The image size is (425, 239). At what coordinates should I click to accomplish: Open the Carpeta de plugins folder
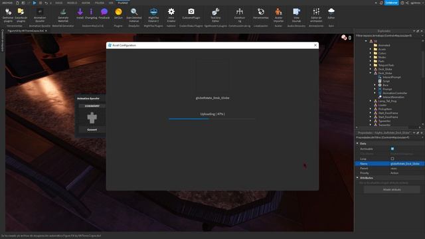pyautogui.click(x=21, y=15)
